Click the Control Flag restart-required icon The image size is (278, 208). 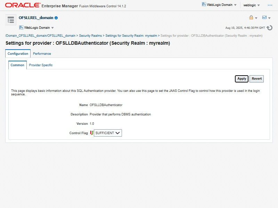91,133
